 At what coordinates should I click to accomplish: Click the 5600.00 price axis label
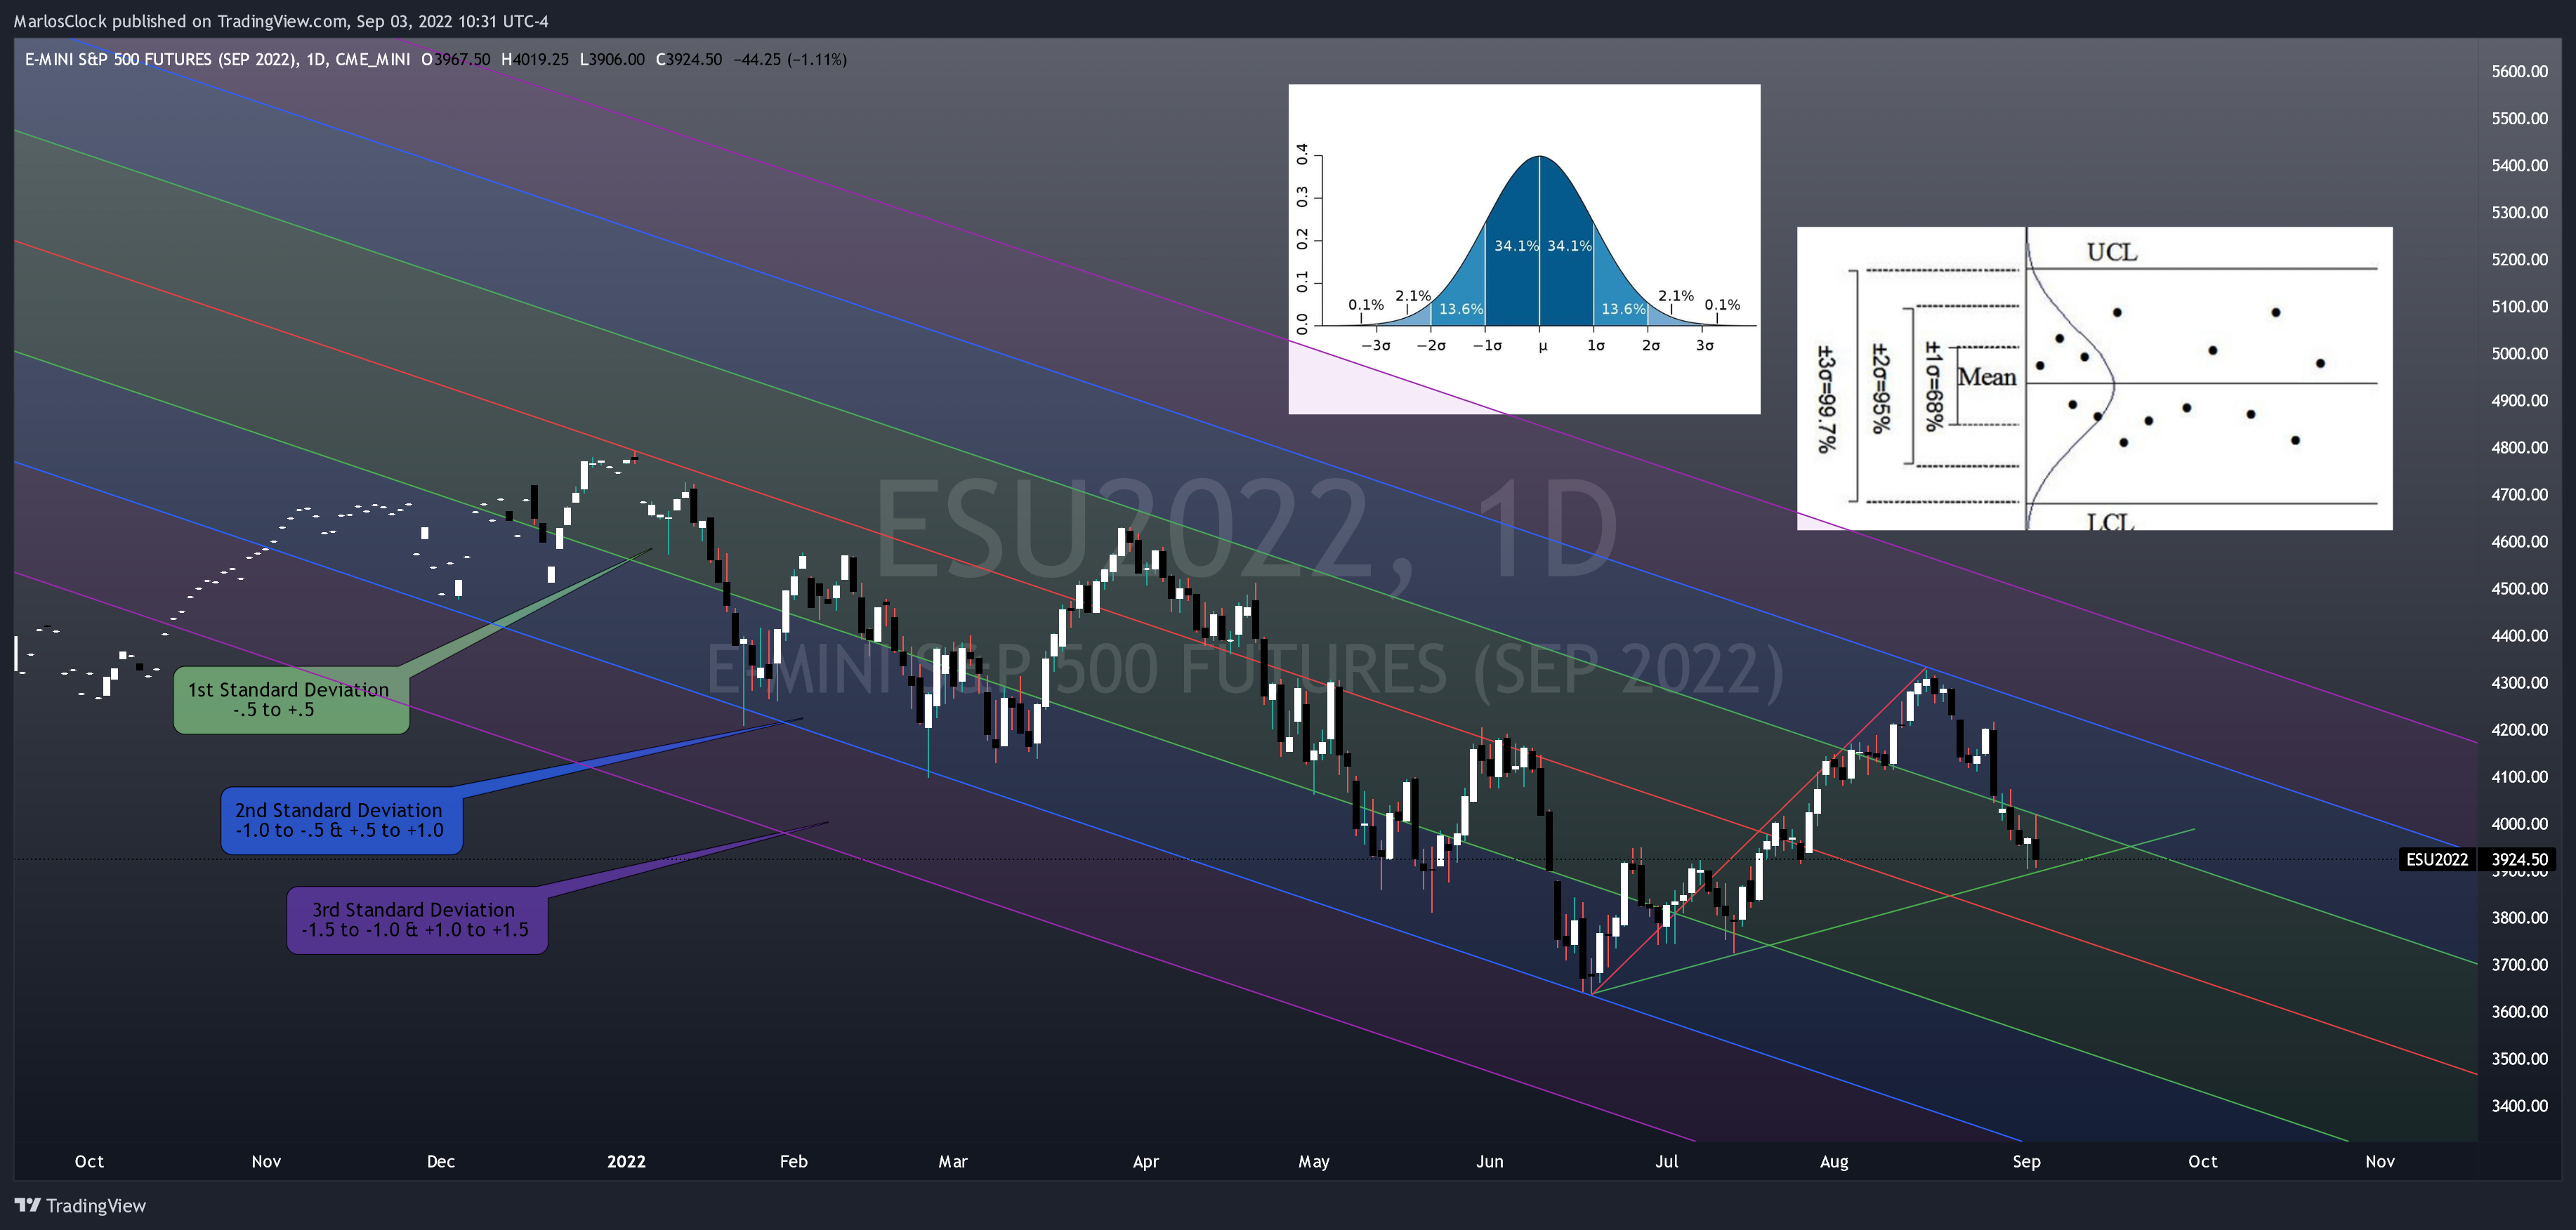click(x=2519, y=71)
